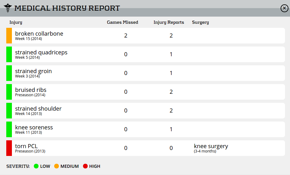Close the Medical History Report dialog

(x=284, y=8)
